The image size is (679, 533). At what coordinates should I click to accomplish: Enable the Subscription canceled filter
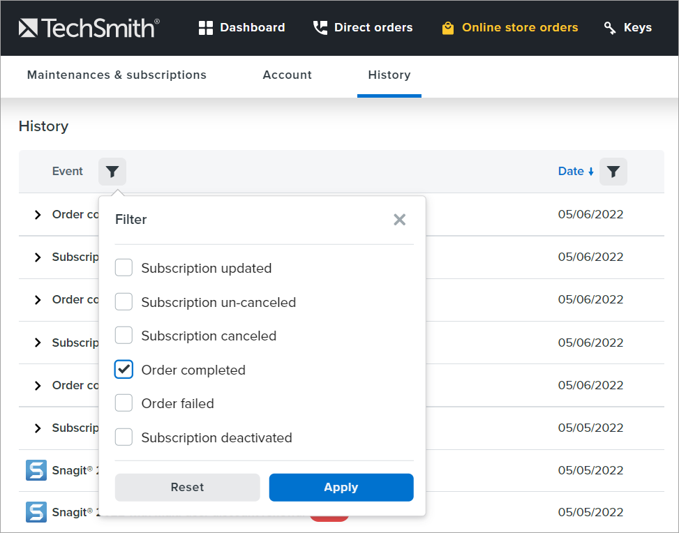(124, 335)
